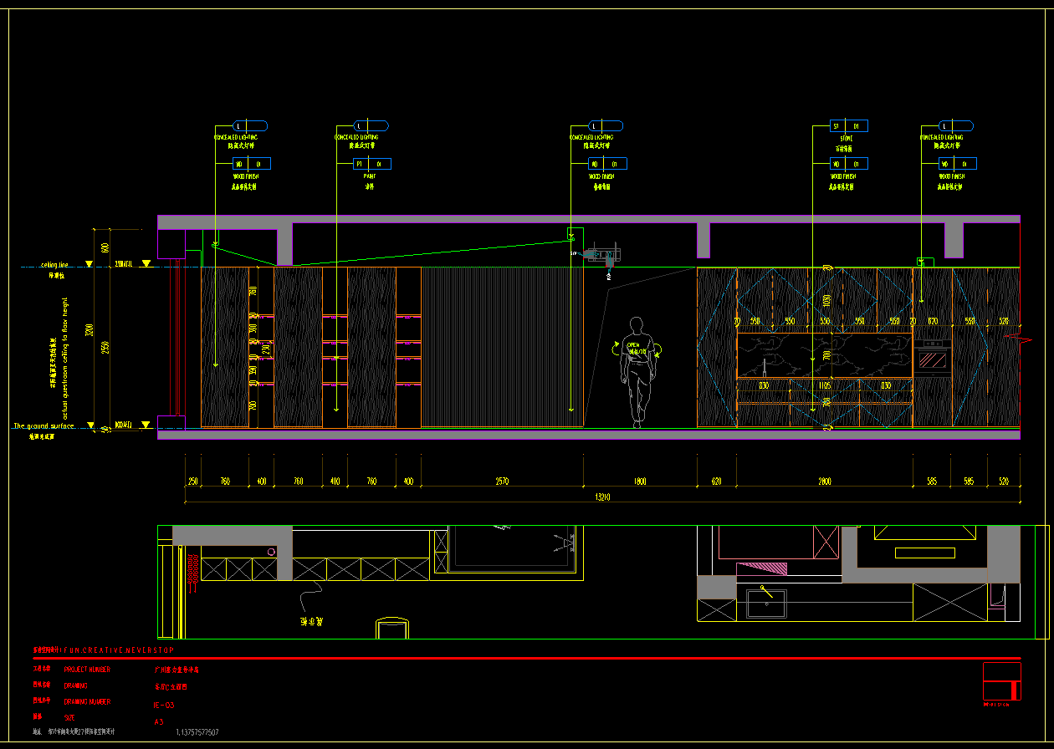Select the built-in oven drawing in the cabinet wall
1054x749 pixels.
pos(932,357)
